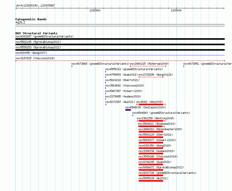
Task: Open nsv3563692 Chaisson2019 variant label
Action: [x=125, y=85]
